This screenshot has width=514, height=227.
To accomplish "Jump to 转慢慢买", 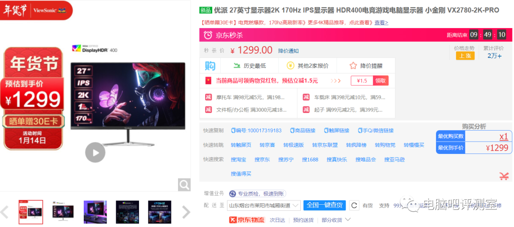I will tap(414, 145).
